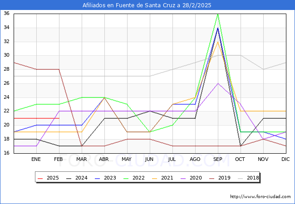Viewport: 295px width, 204px height.
Task: Click the y-axis value 16
Action: 7,153
